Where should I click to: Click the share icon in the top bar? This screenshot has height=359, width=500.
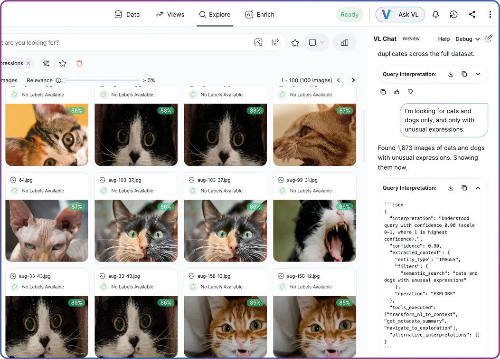click(x=472, y=14)
